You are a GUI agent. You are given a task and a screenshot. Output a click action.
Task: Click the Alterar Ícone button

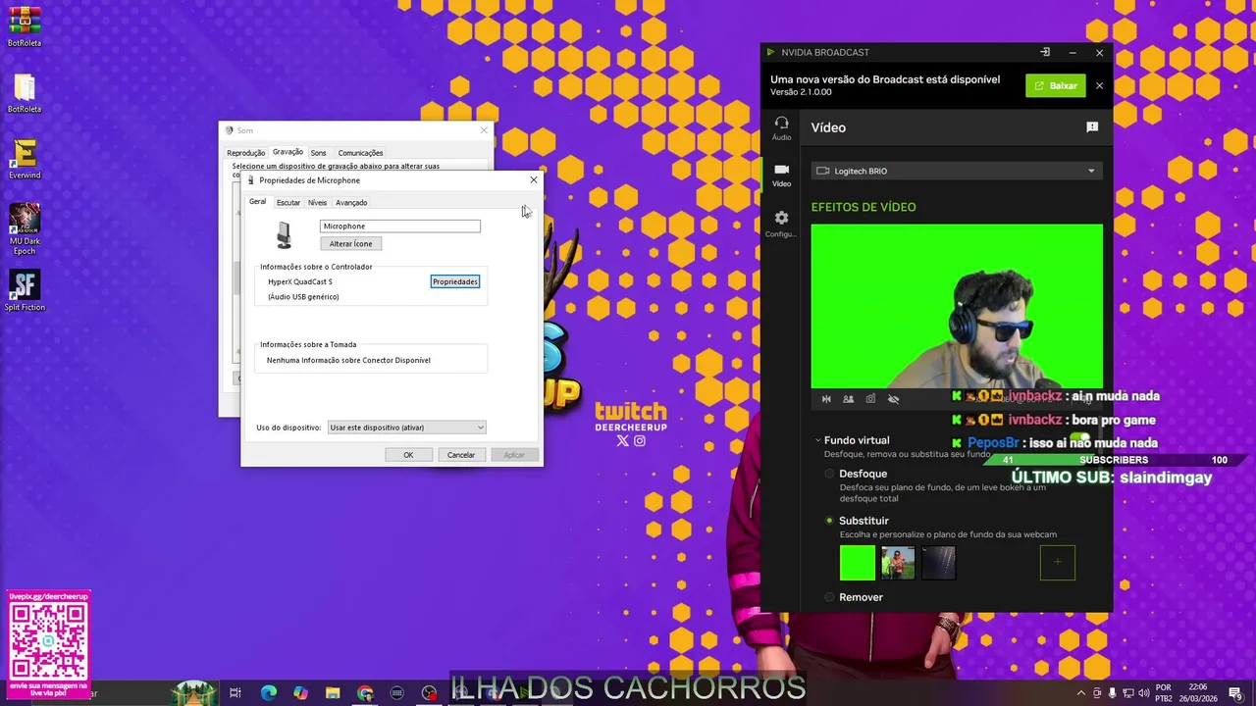[x=350, y=243]
